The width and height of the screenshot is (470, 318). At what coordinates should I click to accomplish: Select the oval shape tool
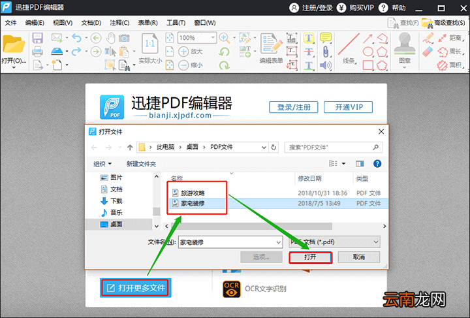(368, 52)
